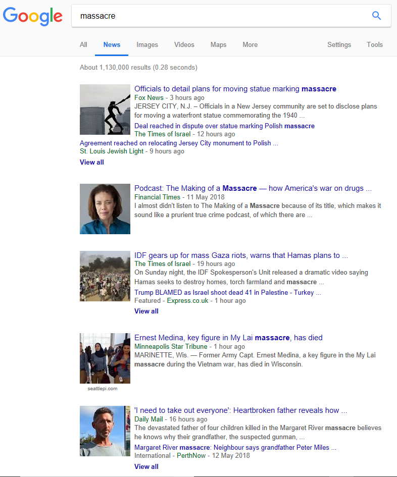Click the search box containing massacre
Screen dimensions: 397x477
[231, 16]
